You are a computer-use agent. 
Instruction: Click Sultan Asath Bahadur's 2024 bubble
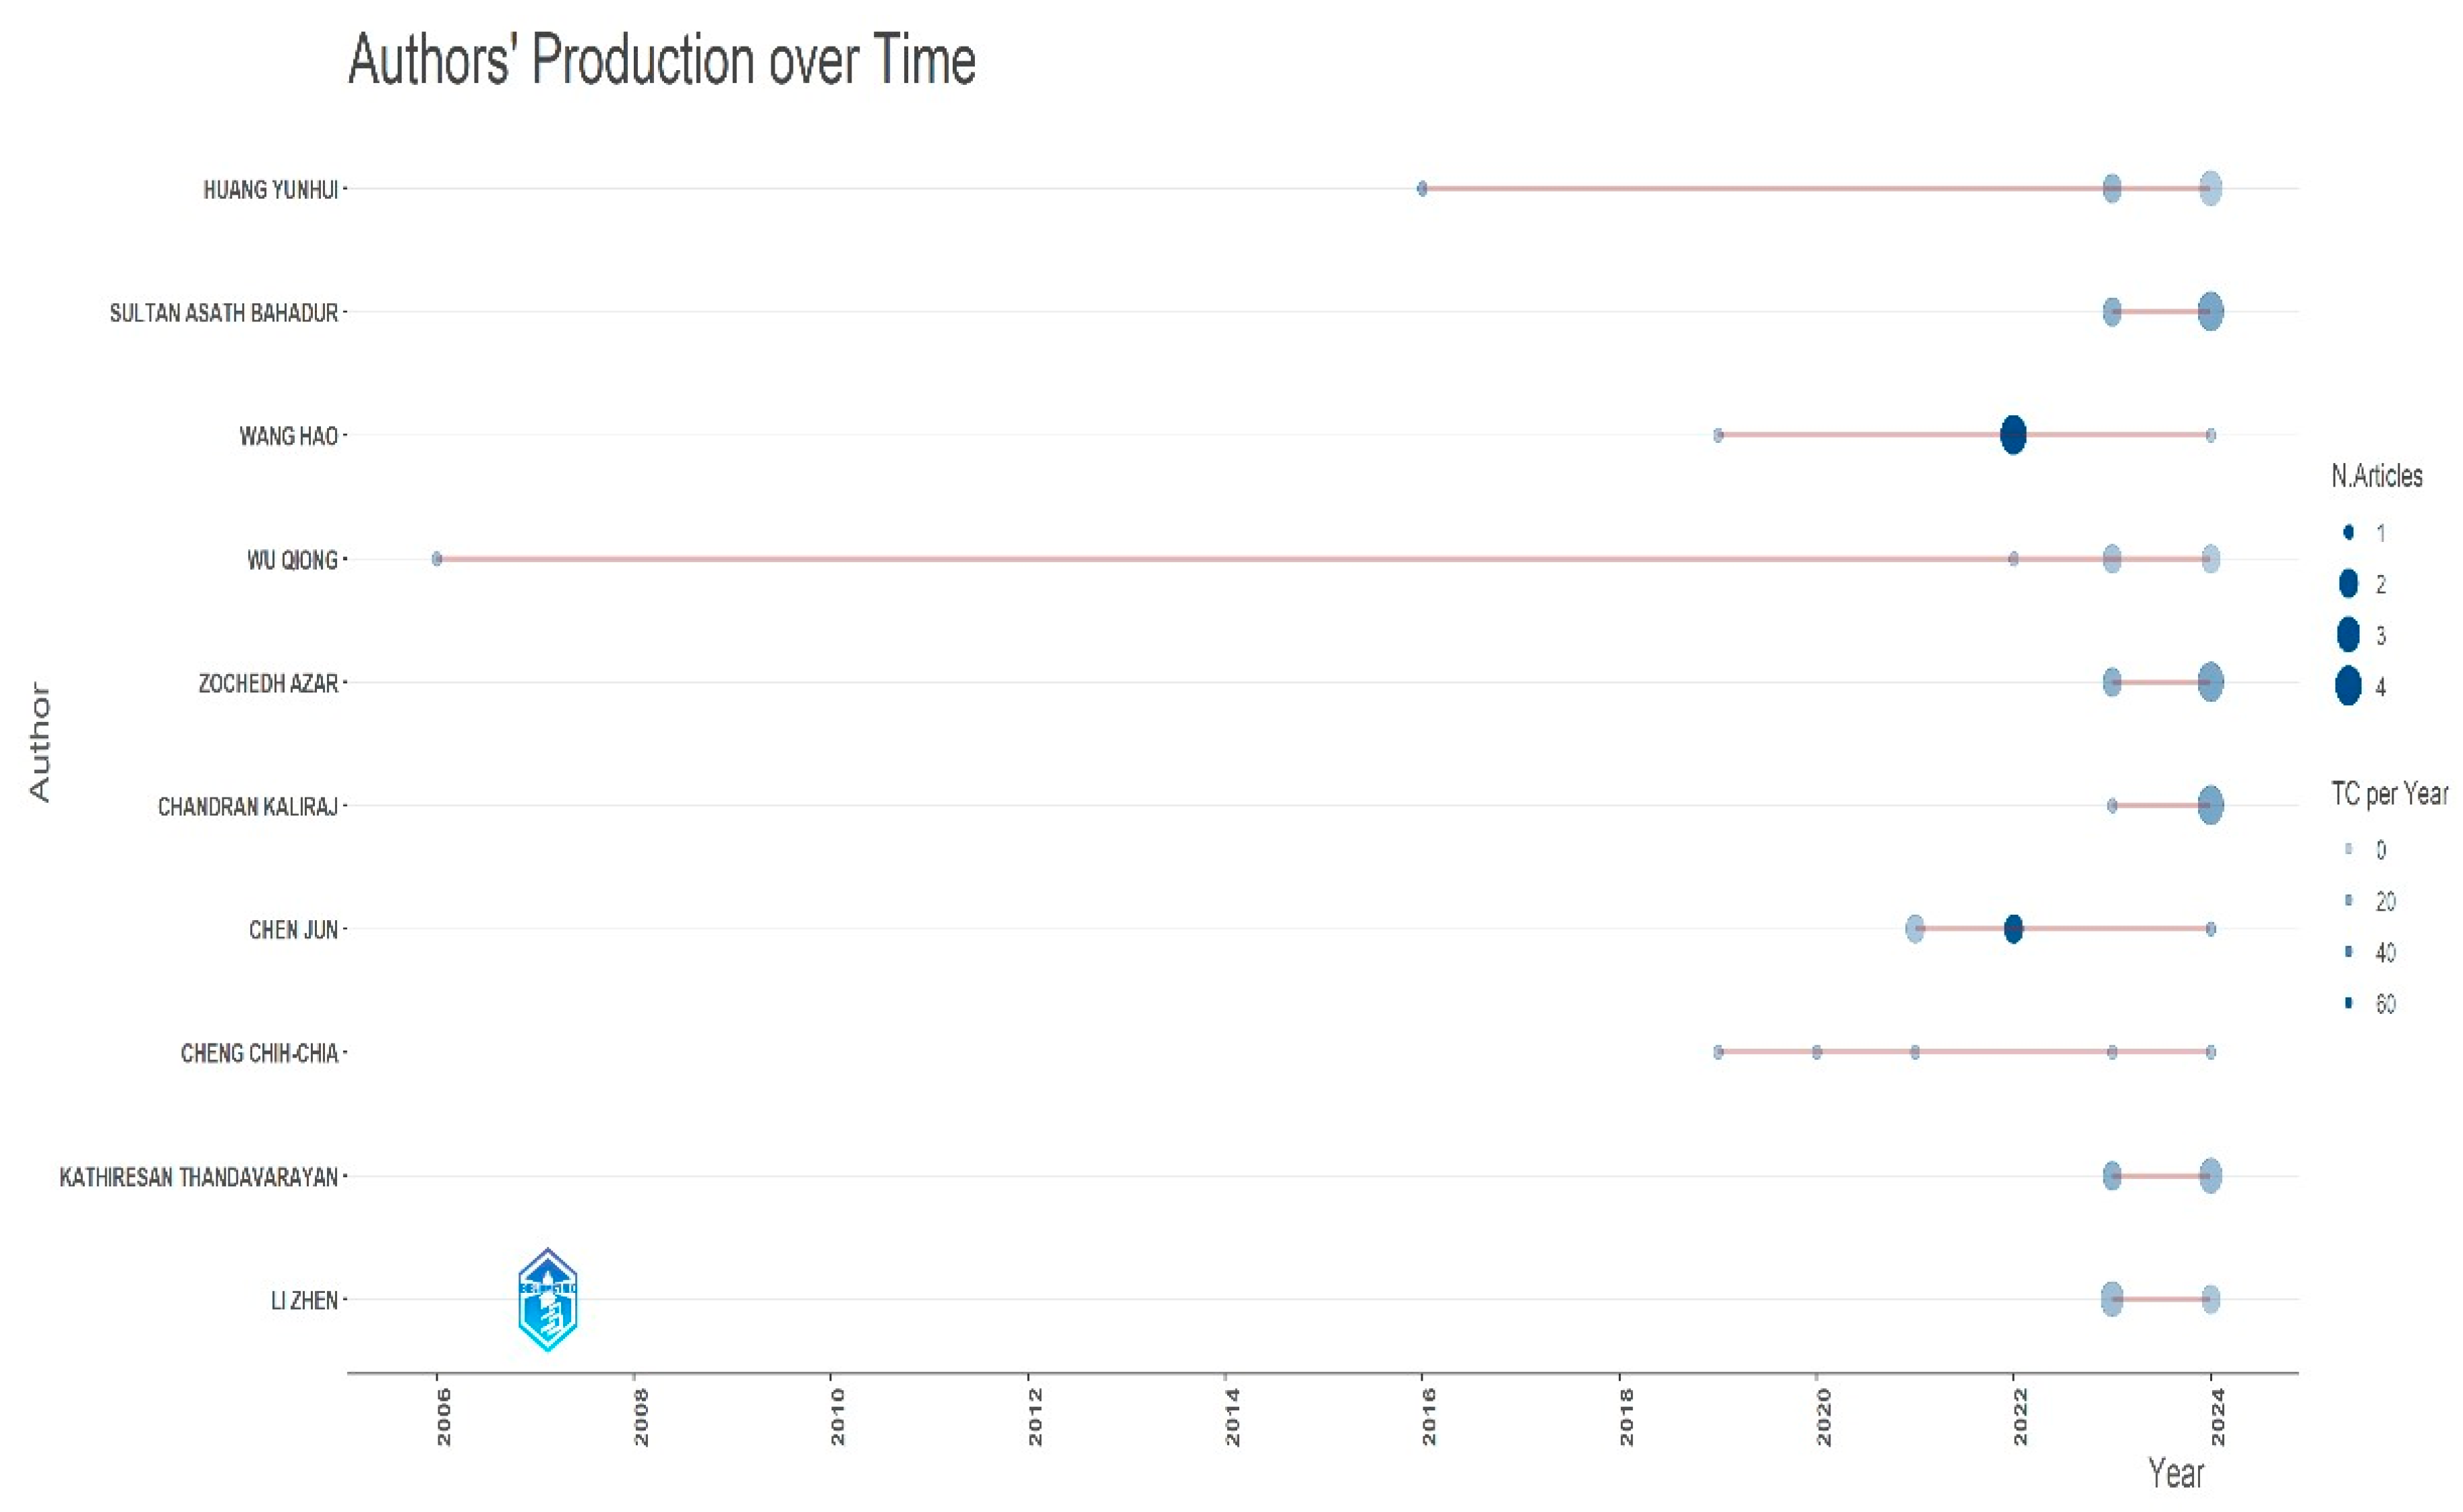[2210, 311]
